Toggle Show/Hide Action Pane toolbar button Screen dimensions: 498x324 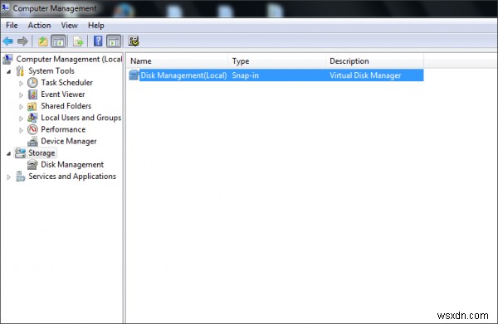(114, 41)
